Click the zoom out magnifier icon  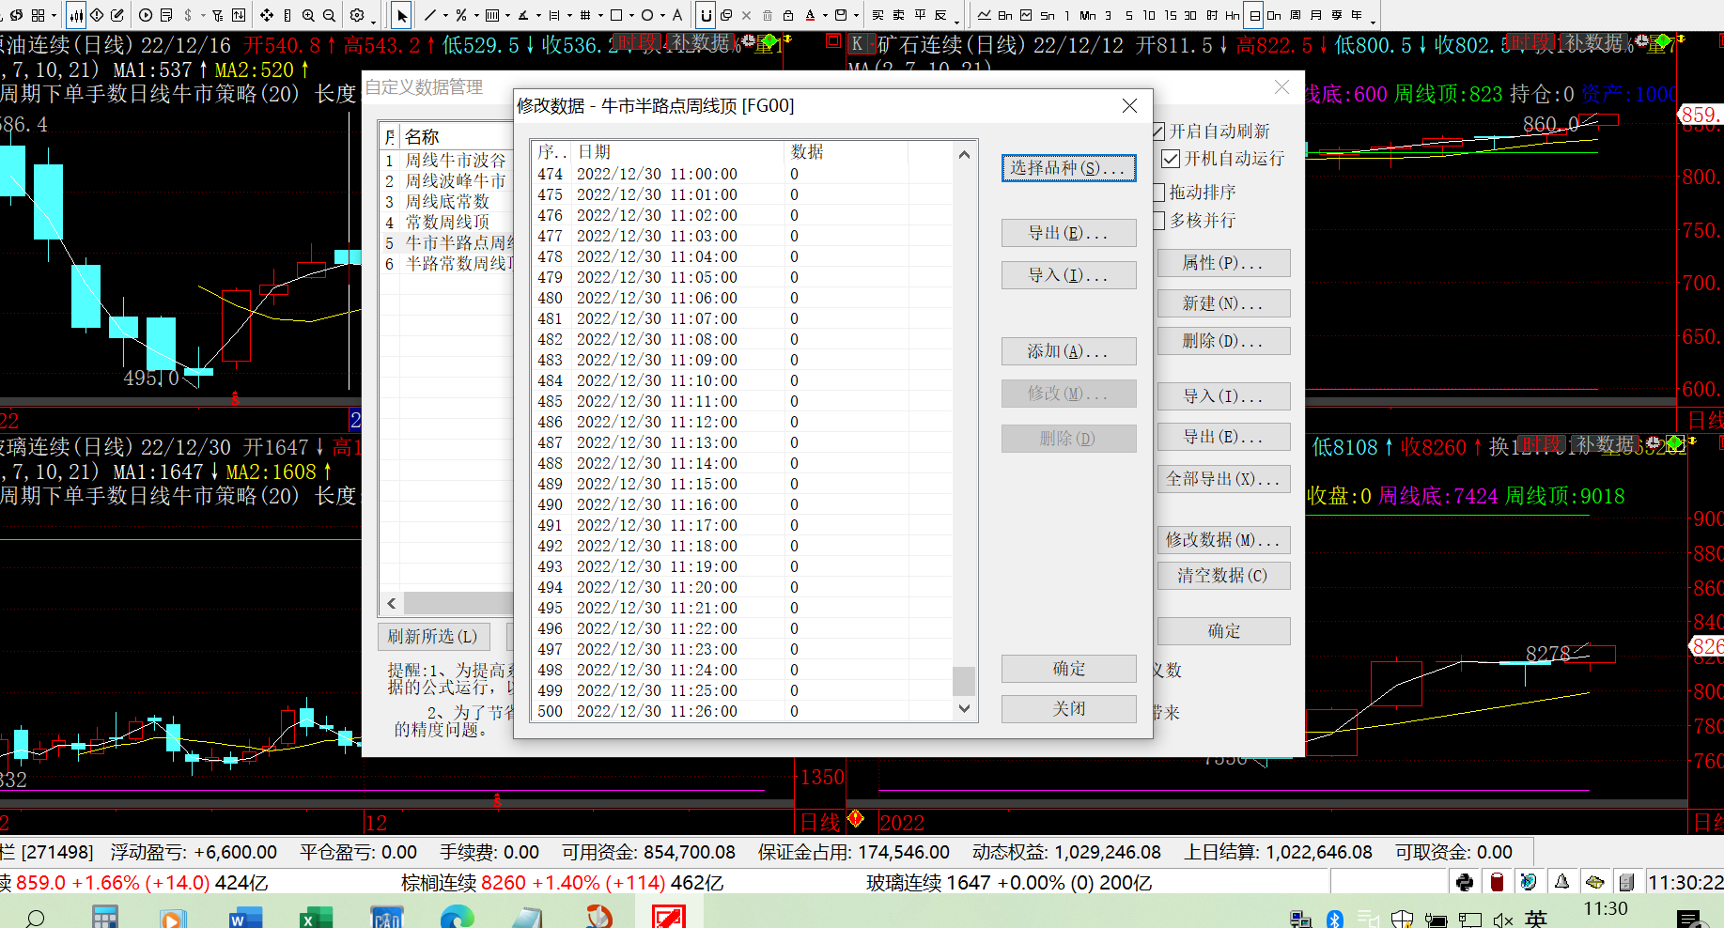329,15
